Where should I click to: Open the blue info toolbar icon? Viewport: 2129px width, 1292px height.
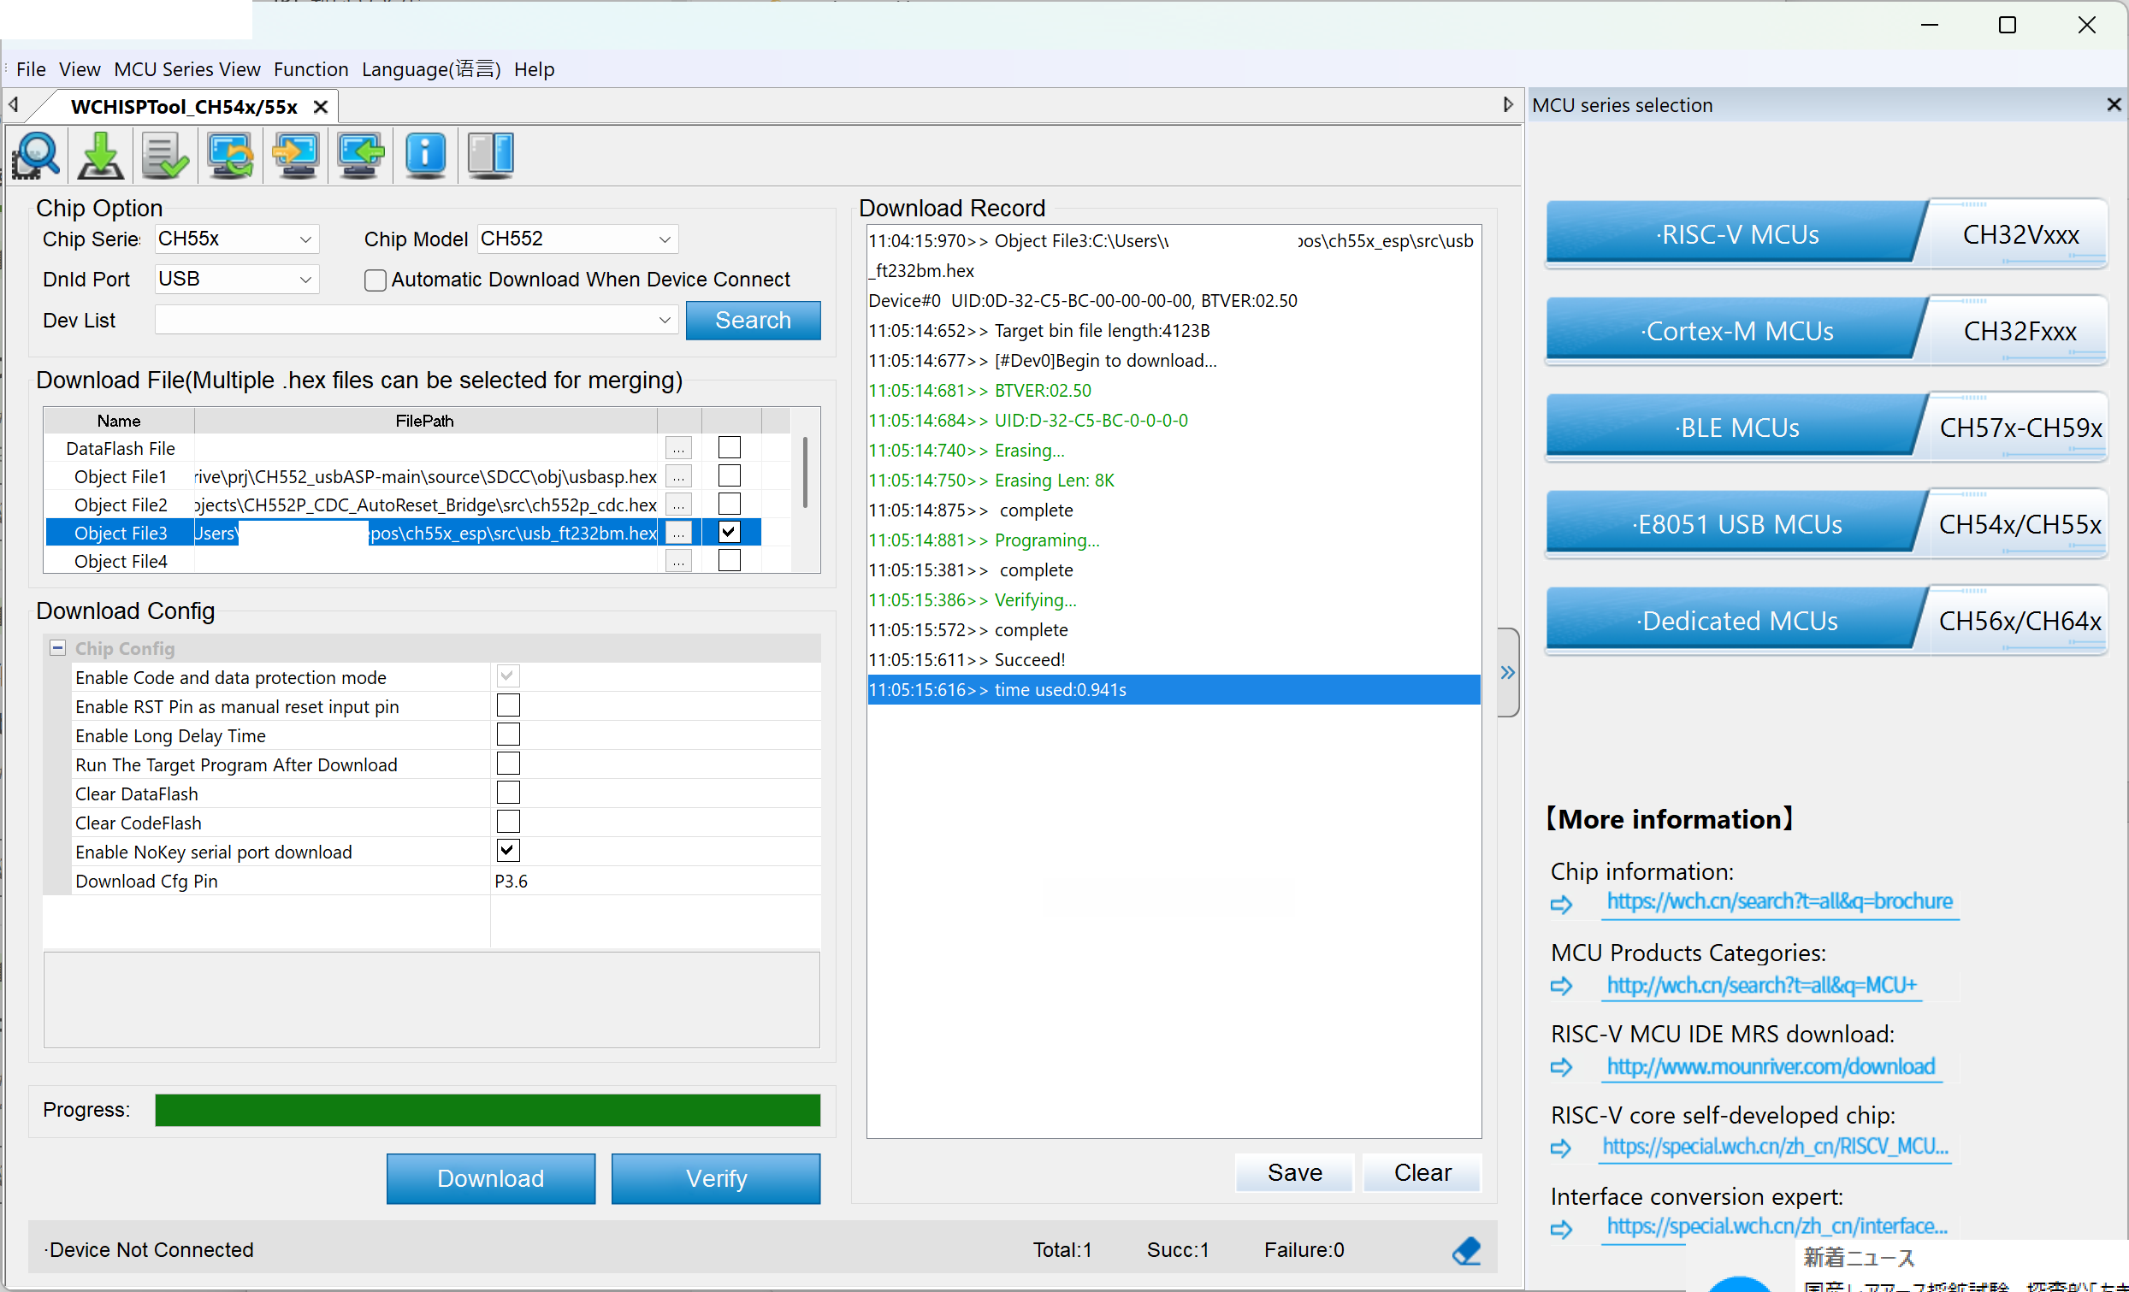tap(425, 156)
